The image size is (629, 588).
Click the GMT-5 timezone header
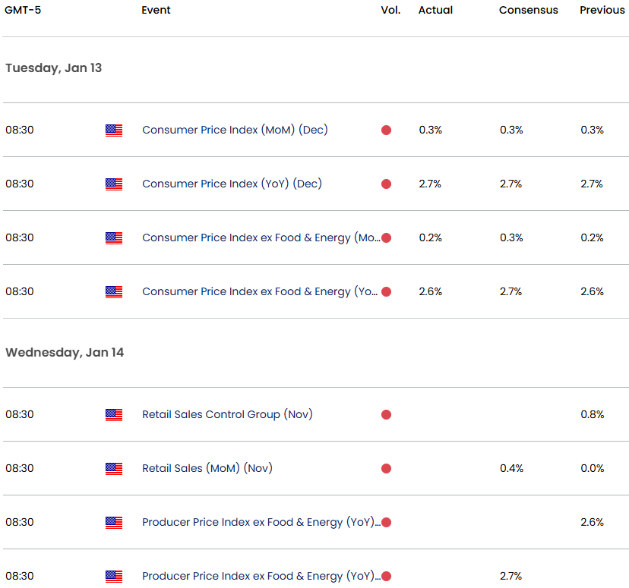point(23,10)
